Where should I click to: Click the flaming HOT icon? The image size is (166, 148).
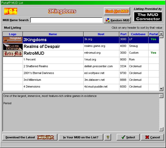(11, 11)
